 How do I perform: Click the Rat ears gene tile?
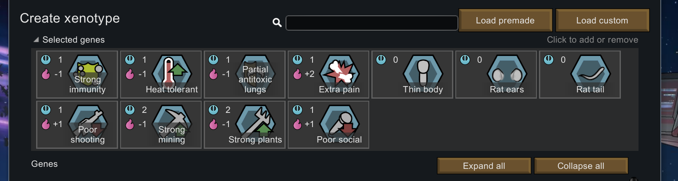(x=496, y=74)
